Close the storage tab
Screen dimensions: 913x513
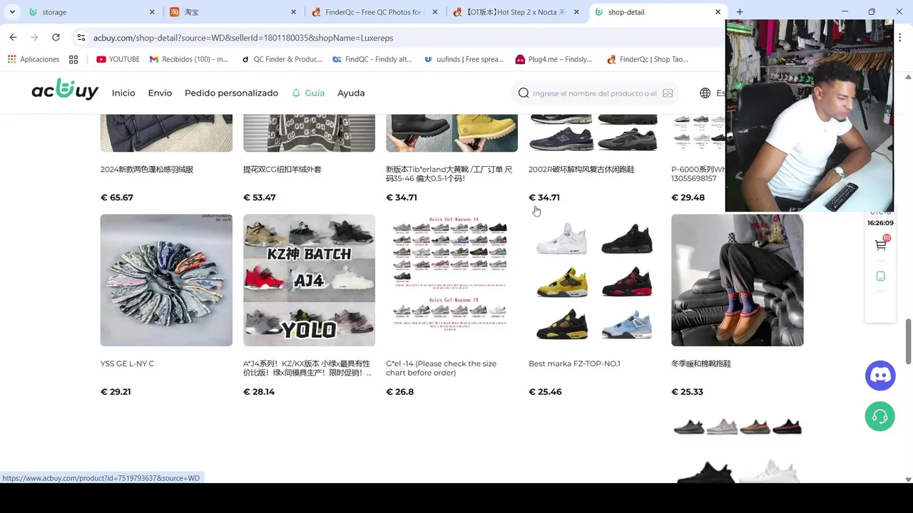coord(152,12)
